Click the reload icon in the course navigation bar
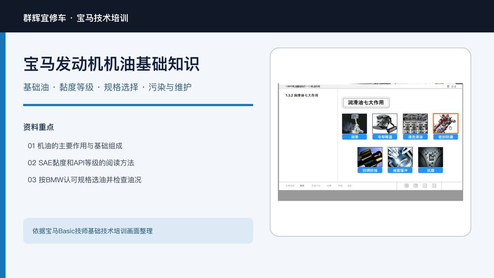 coord(416,186)
